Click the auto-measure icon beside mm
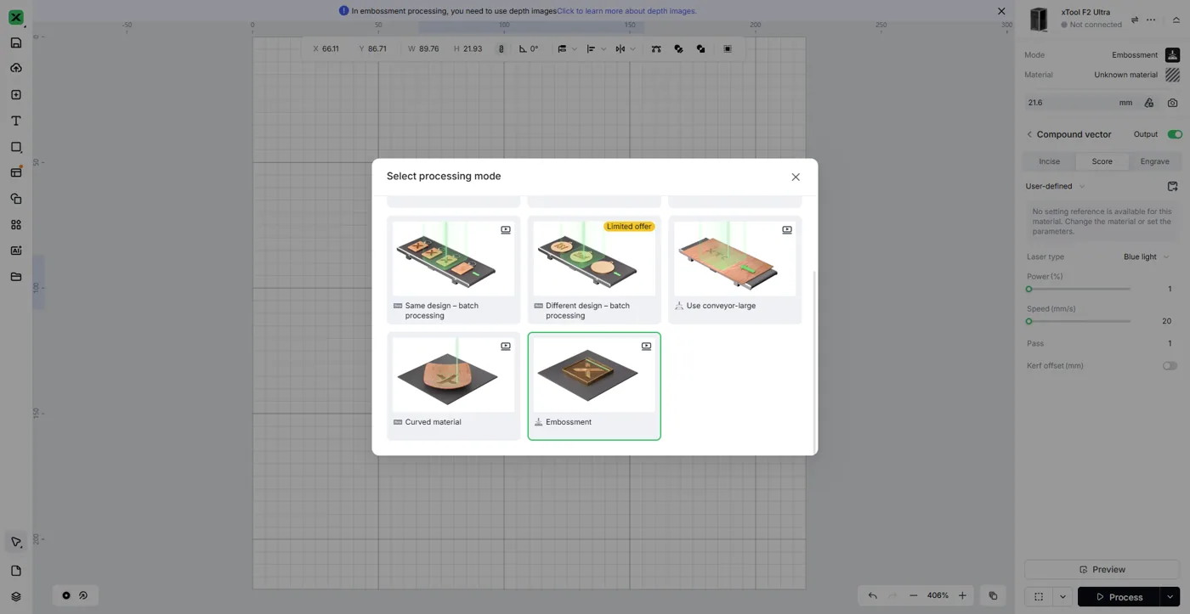Screen dimensions: 1190x614 (1148, 103)
